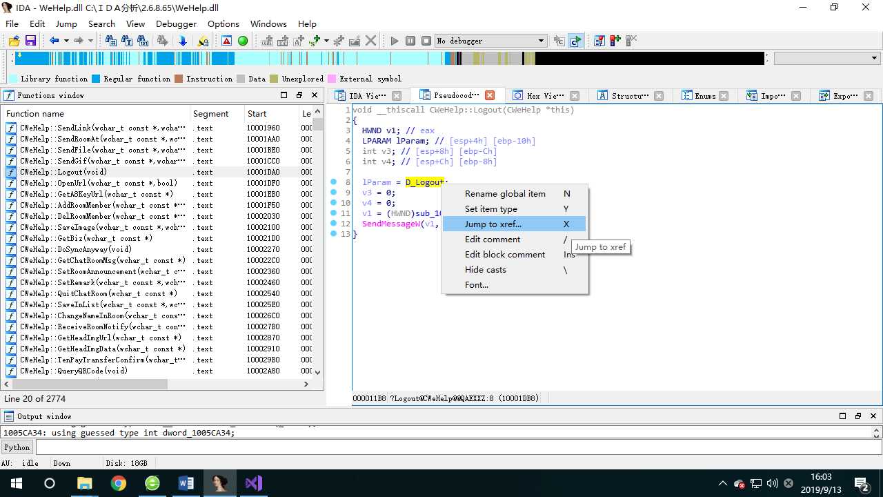The image size is (883, 497).
Task: Close the Functions window panel
Action: click(x=315, y=95)
